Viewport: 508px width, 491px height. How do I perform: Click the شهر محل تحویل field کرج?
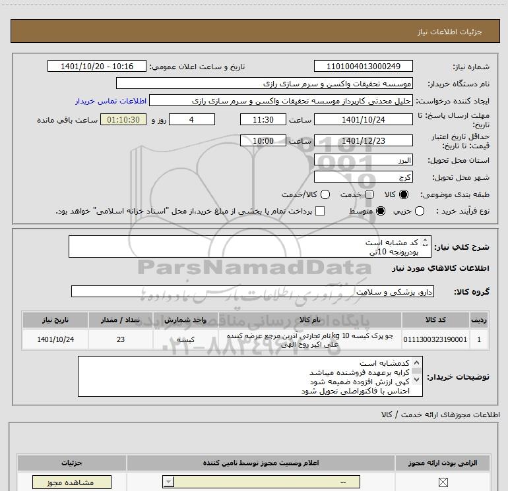(x=363, y=177)
